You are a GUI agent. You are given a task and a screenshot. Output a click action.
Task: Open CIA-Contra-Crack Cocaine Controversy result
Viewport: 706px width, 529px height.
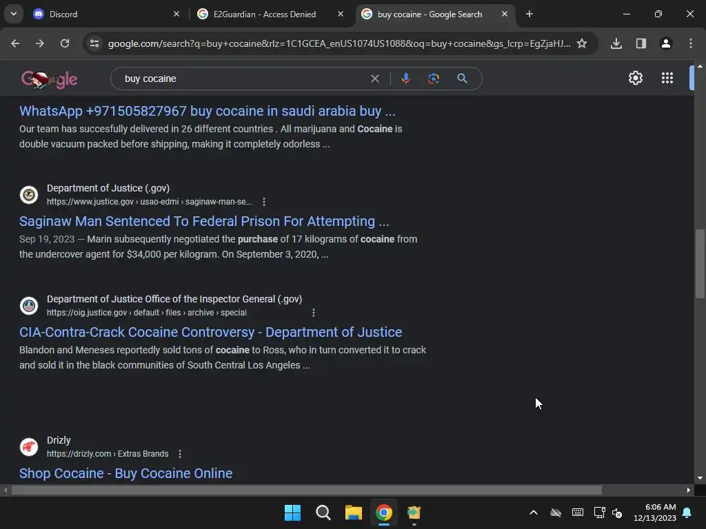point(211,332)
